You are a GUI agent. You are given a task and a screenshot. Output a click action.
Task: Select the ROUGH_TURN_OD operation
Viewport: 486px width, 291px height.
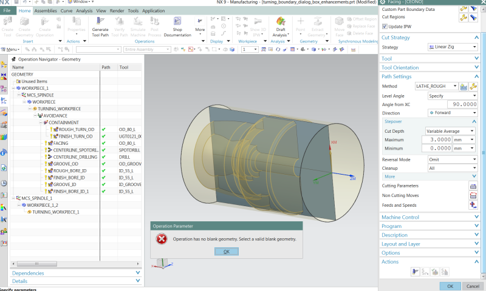(x=77, y=130)
